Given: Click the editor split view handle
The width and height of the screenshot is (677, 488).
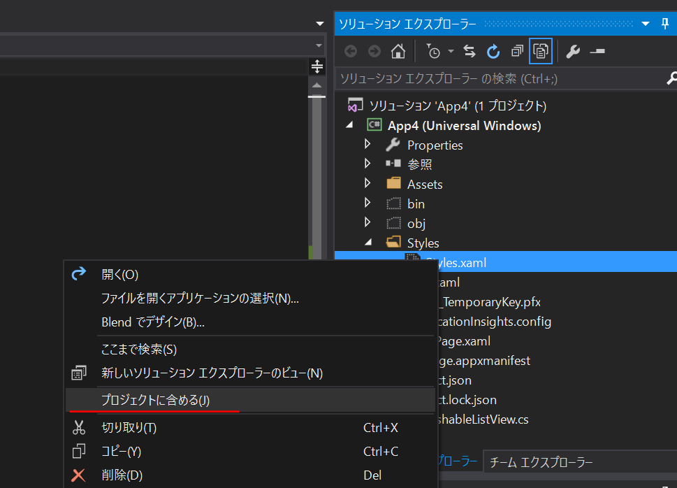Looking at the screenshot, I should click(x=317, y=66).
